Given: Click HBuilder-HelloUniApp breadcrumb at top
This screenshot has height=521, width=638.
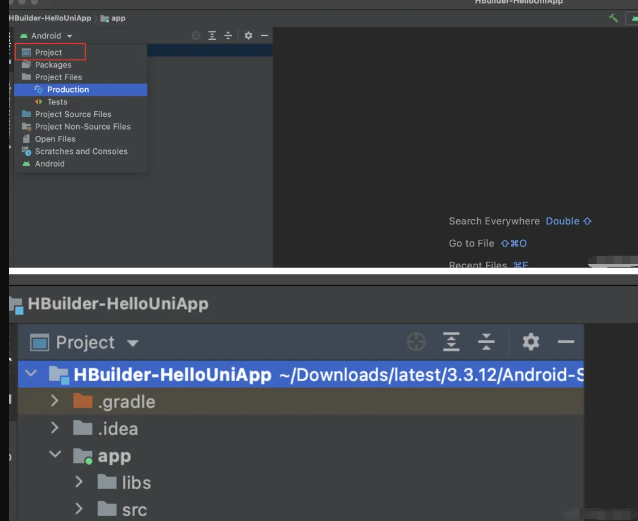Looking at the screenshot, I should [49, 18].
